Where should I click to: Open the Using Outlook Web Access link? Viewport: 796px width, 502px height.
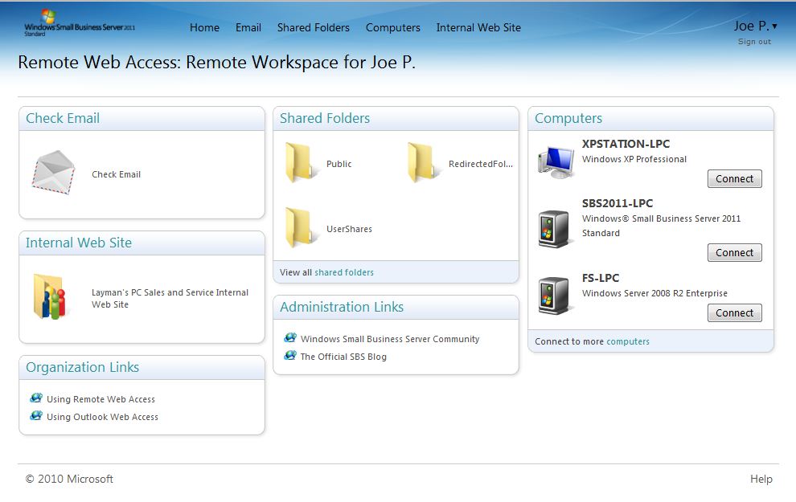[x=102, y=417]
